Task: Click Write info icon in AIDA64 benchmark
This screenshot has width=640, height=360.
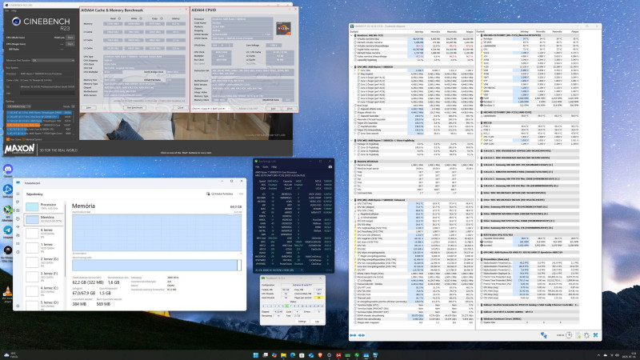Action: [141, 18]
